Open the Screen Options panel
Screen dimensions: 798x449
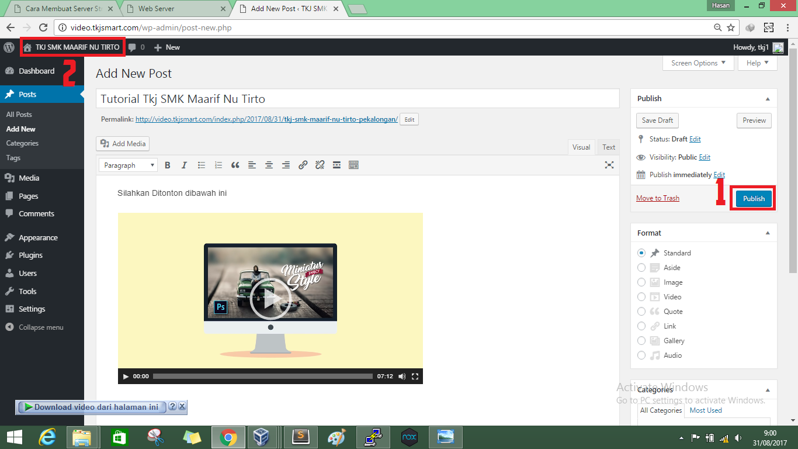pyautogui.click(x=698, y=63)
